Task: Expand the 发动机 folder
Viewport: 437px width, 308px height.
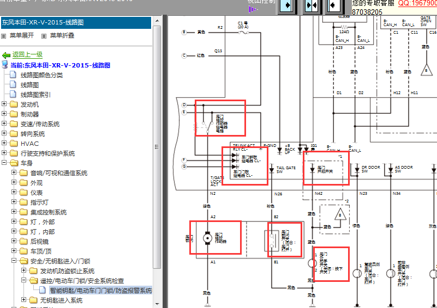Action: click(x=4, y=104)
